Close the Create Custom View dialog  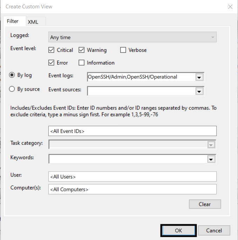230,7
